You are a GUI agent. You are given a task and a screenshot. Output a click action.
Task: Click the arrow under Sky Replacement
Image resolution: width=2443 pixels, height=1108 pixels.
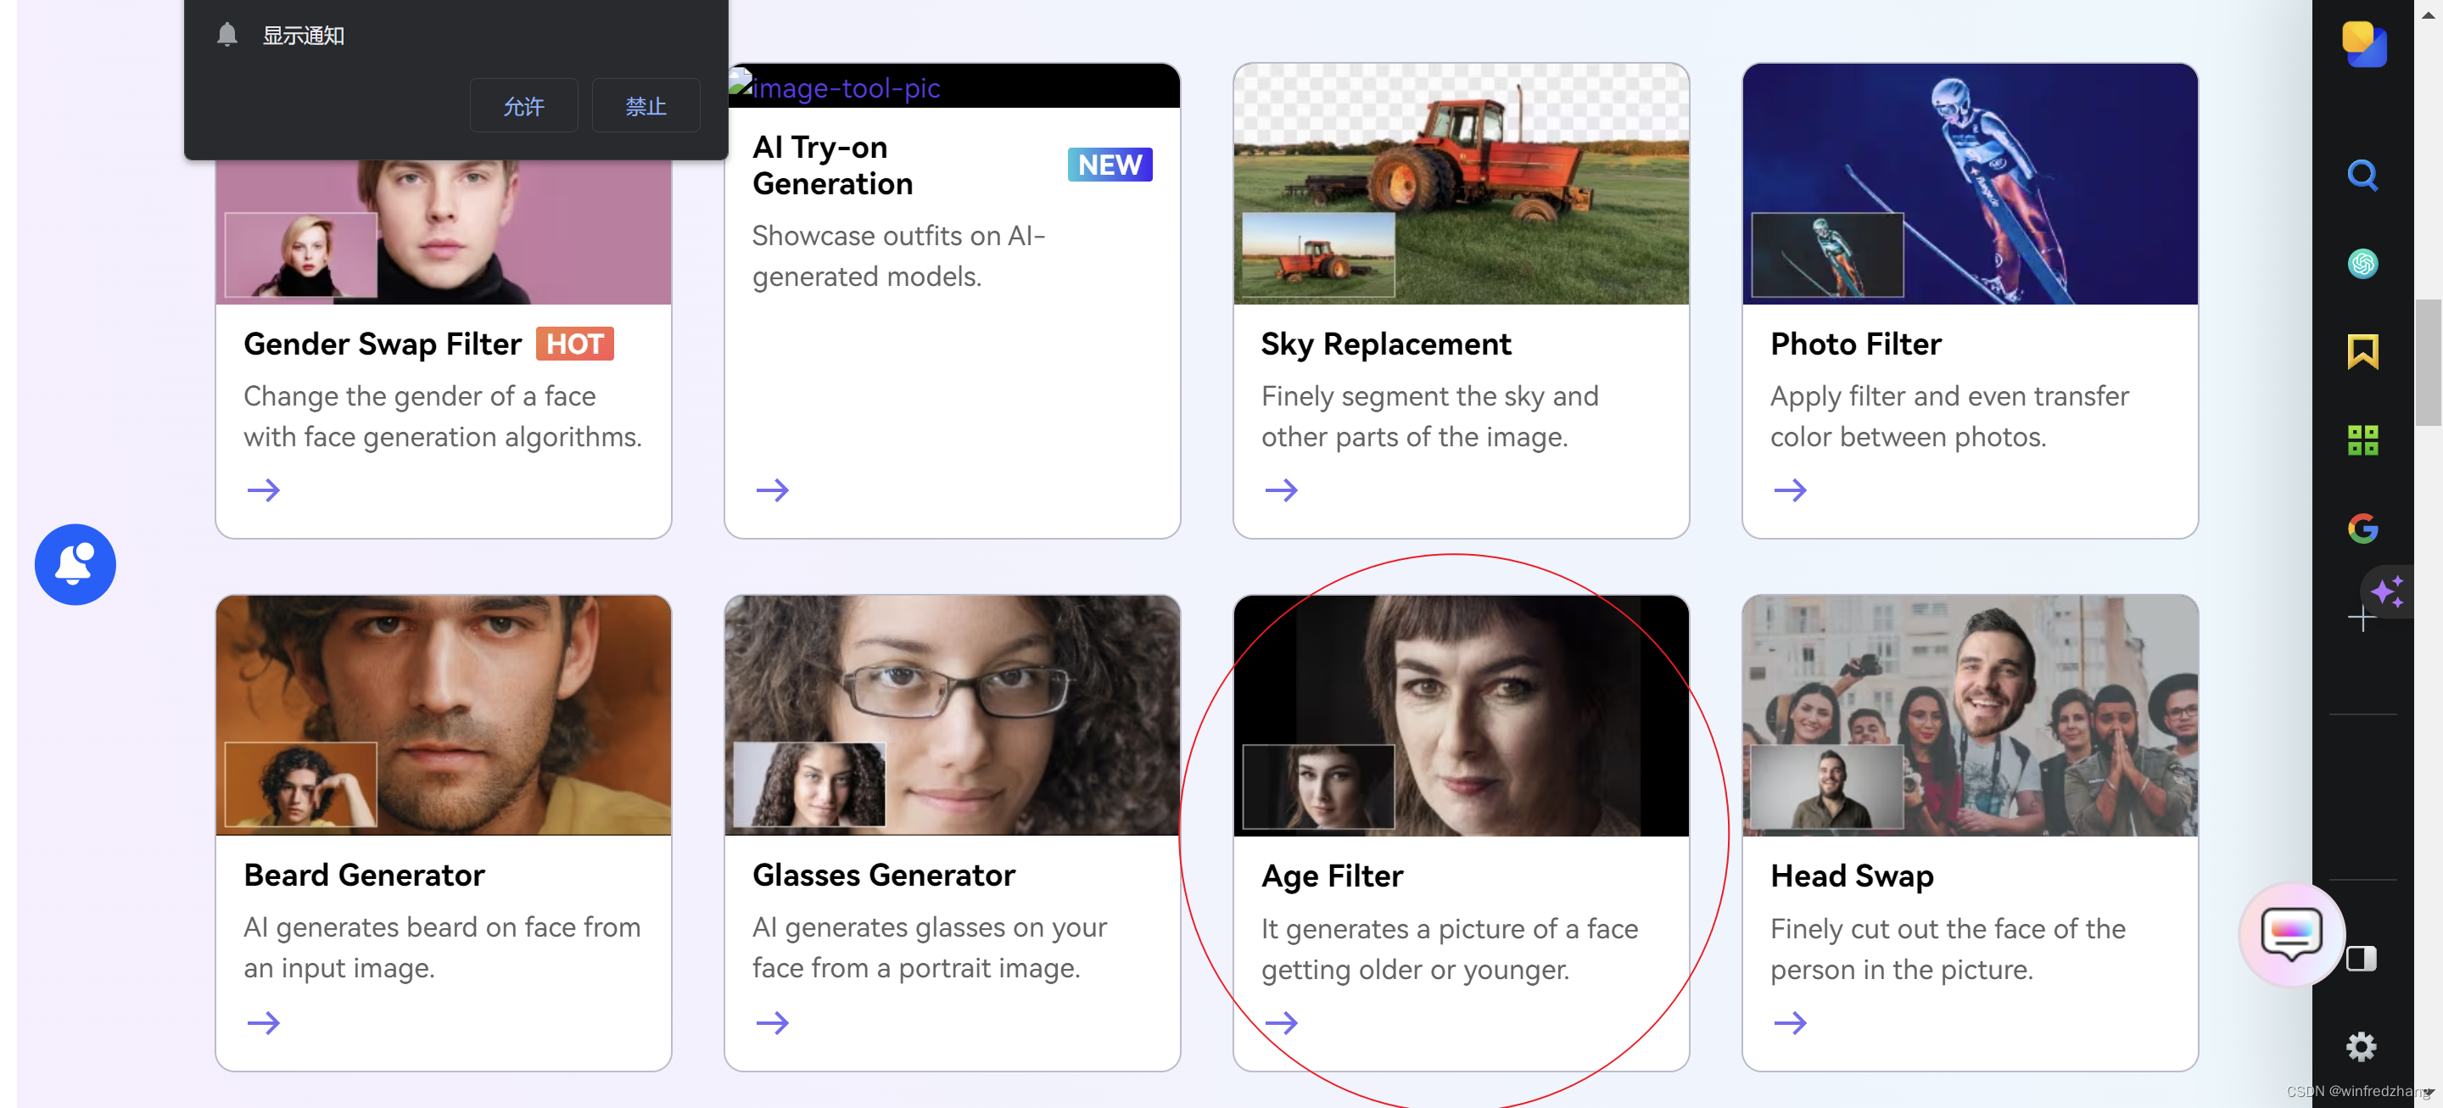1280,490
